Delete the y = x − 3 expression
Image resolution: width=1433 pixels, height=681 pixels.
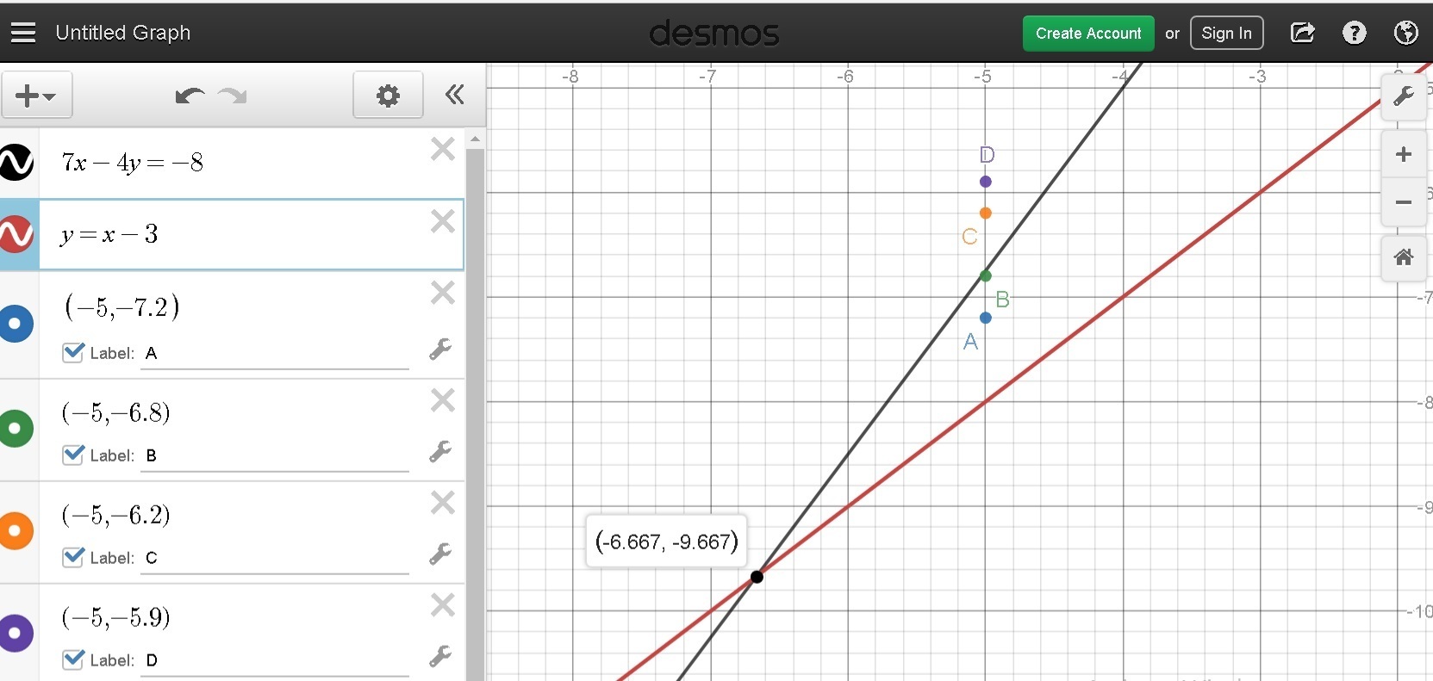(x=443, y=221)
